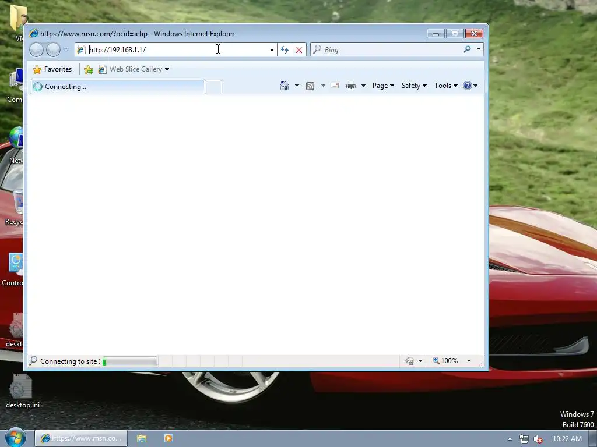
Task: Open the Web Slice Gallery link
Action: click(131, 69)
